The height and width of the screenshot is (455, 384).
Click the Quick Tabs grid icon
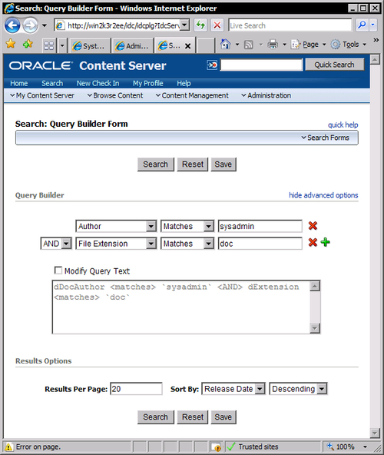pyautogui.click(x=48, y=45)
